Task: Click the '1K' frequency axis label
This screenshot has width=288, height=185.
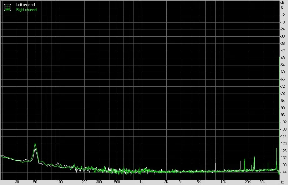Action: tap(141, 182)
